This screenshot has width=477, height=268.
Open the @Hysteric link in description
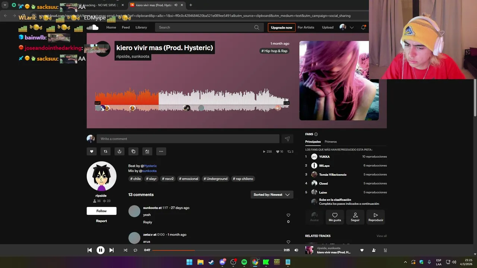[150, 166]
